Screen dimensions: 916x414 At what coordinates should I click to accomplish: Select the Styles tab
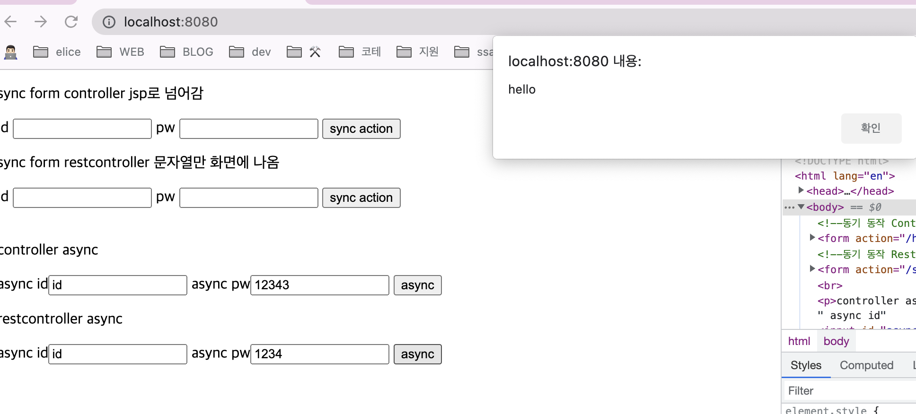(805, 365)
